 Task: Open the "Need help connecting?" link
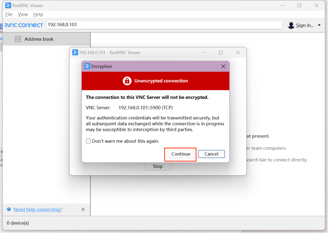click(37, 209)
